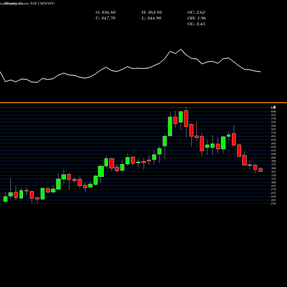The height and width of the screenshot is (287, 287).
Task: Click the 540 price axis label
Action: point(273,126)
